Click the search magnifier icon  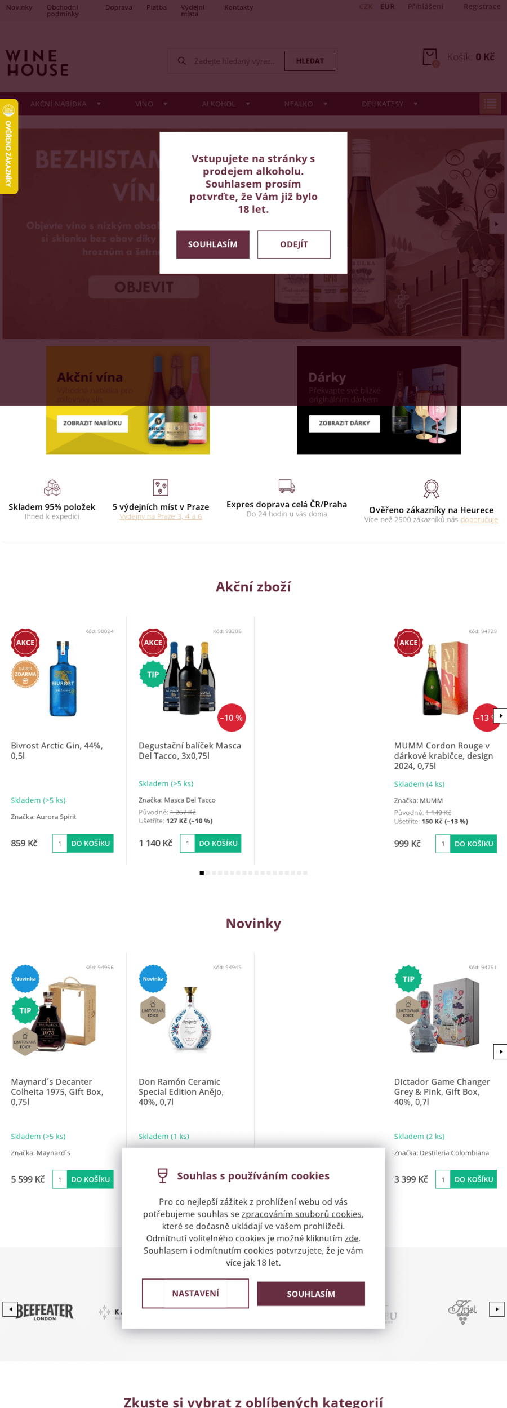pyautogui.click(x=182, y=61)
